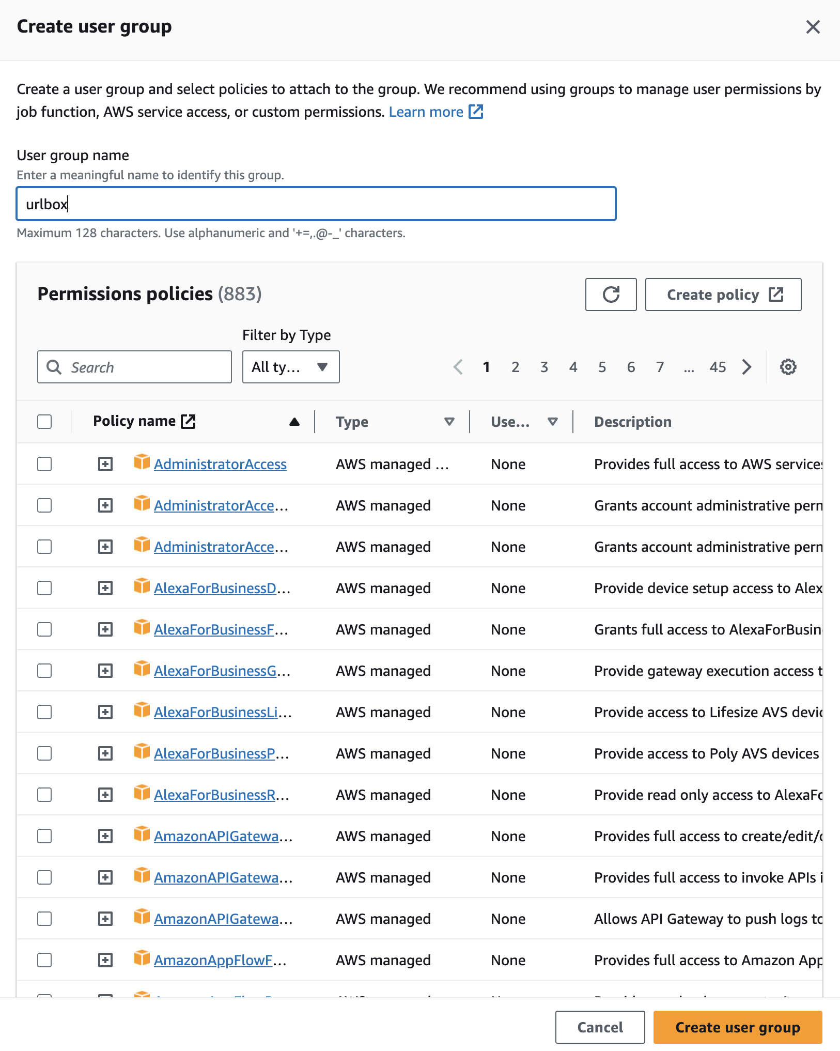Screen dimensions: 840x1051
Task: Click the Learn more external link icon
Action: click(476, 112)
